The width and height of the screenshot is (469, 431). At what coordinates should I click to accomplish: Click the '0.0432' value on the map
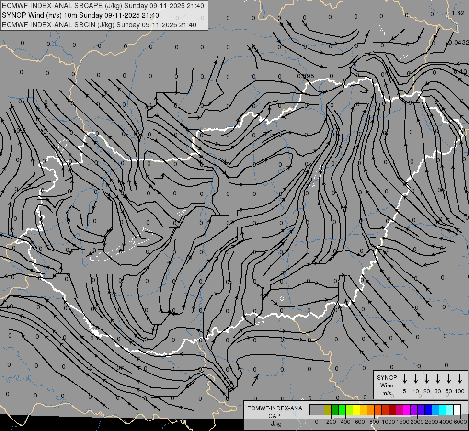(x=458, y=43)
